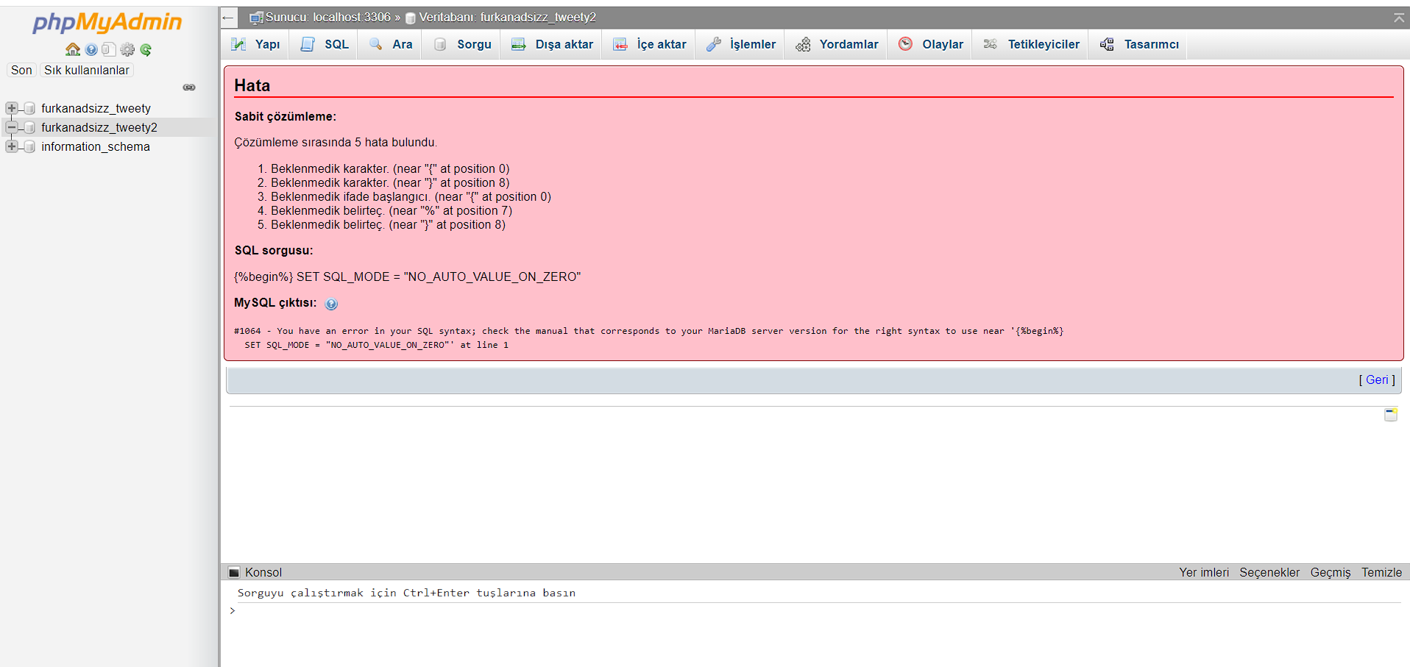Screen dimensions: 1410x667
Task: Collapse the top breadcrumb bar arrow
Action: tap(1398, 18)
